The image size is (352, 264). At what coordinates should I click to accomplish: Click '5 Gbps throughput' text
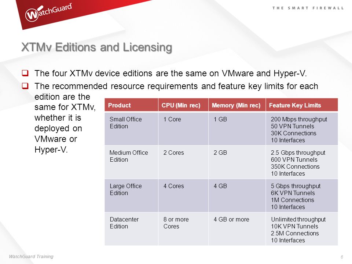tap(296, 186)
